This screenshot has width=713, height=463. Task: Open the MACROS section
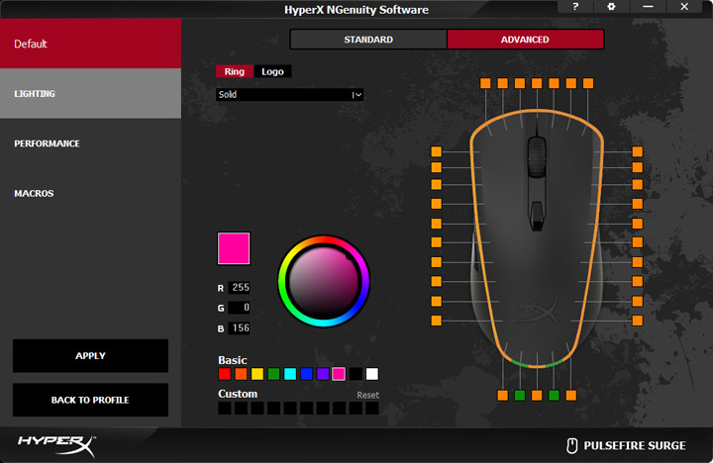(90, 194)
